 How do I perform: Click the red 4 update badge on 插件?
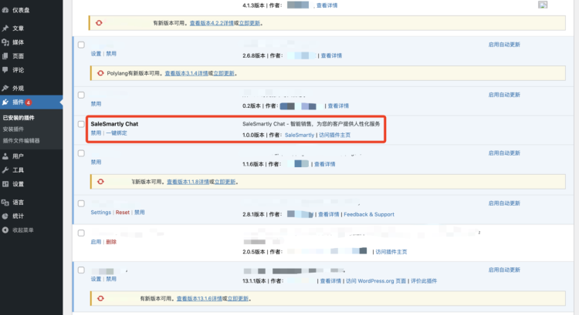pos(29,102)
